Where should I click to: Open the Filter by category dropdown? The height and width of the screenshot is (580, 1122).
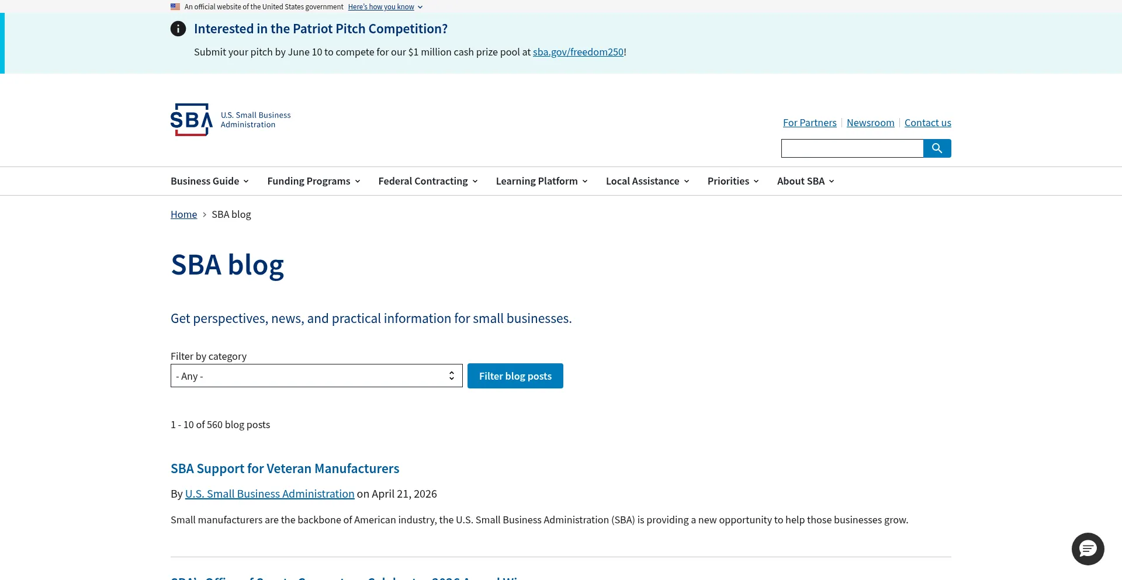pyautogui.click(x=317, y=376)
